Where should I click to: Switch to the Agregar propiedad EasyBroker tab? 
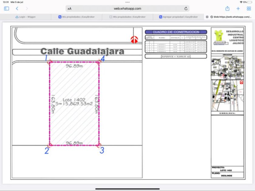[178, 17]
